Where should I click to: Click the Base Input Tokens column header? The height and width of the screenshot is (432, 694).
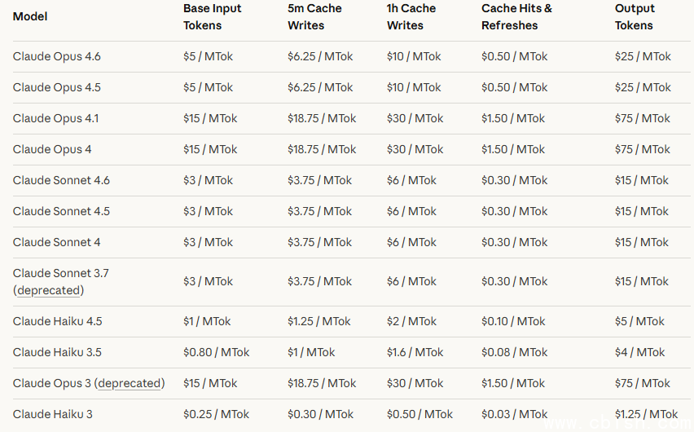213,16
